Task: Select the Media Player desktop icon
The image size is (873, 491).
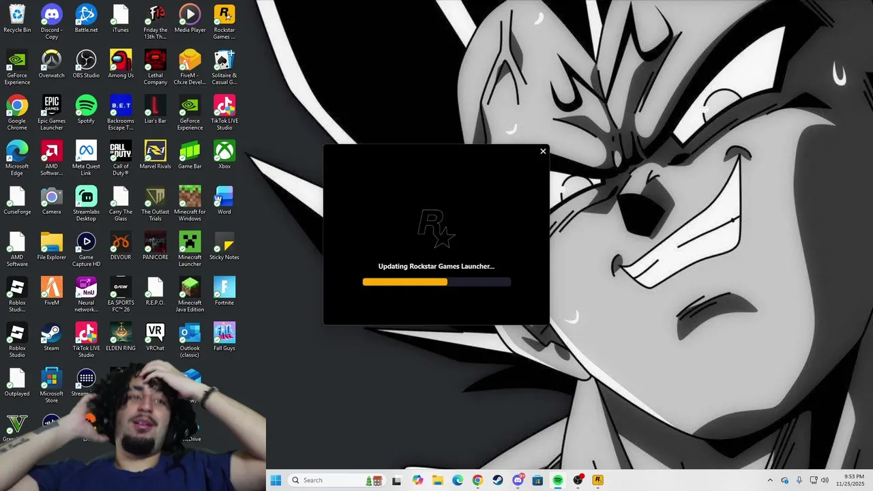Action: pos(190,20)
